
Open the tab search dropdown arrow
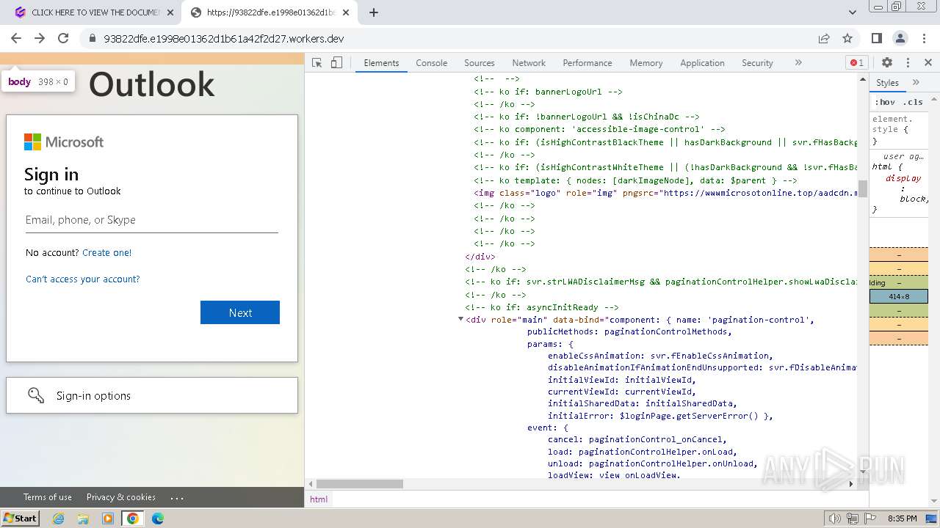tap(853, 12)
